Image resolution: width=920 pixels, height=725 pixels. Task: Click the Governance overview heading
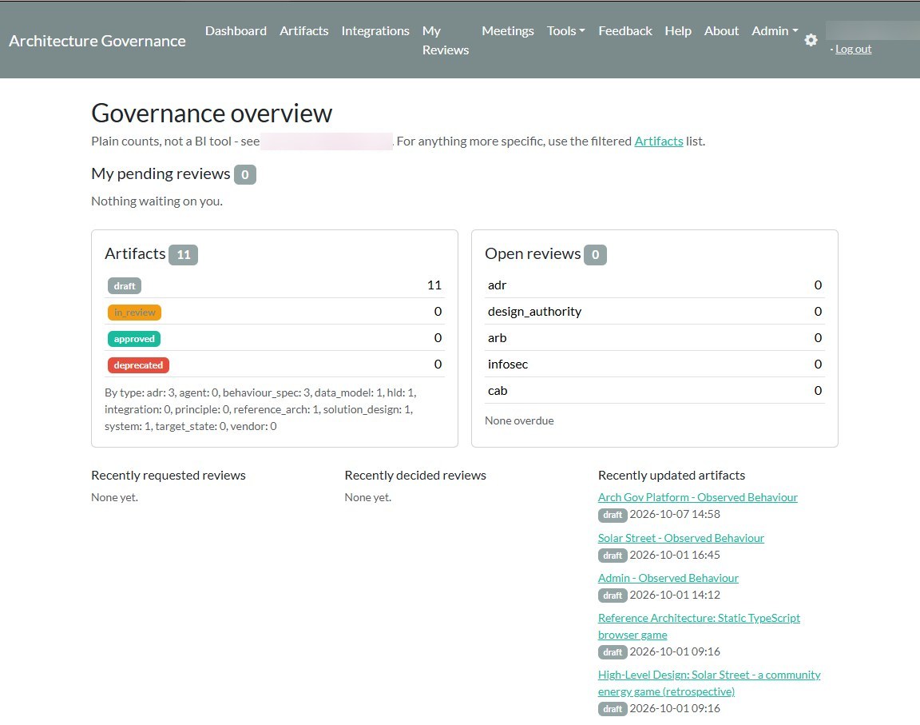(x=212, y=114)
